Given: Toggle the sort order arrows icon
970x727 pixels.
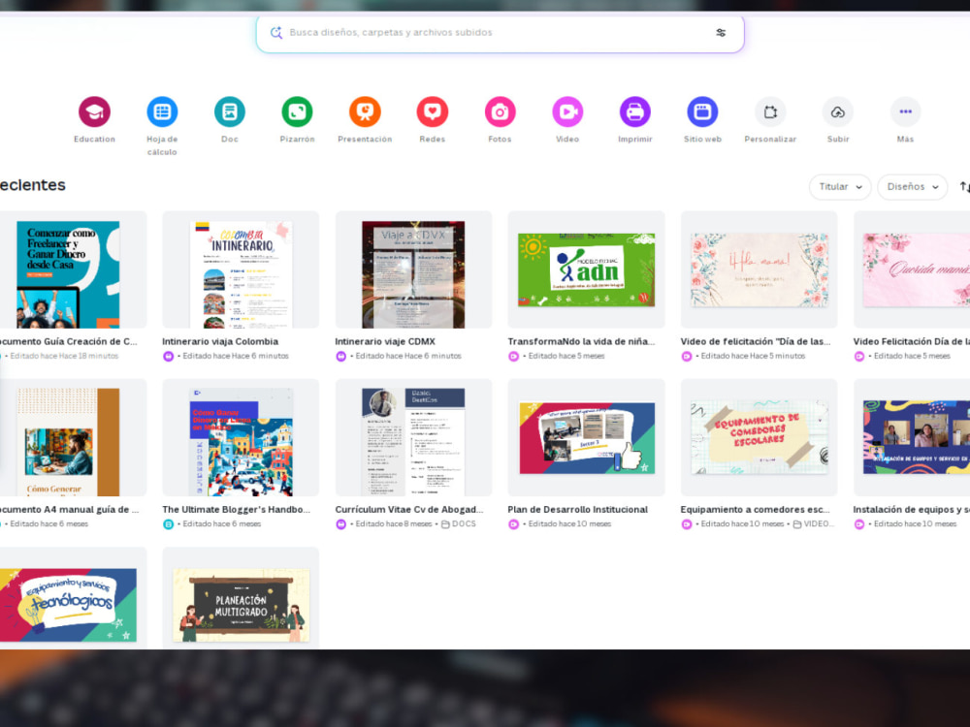Looking at the screenshot, I should tap(964, 187).
